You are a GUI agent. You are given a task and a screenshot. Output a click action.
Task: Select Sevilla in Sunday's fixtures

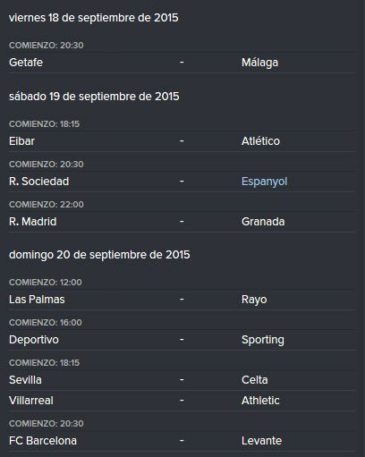pyautogui.click(x=25, y=380)
